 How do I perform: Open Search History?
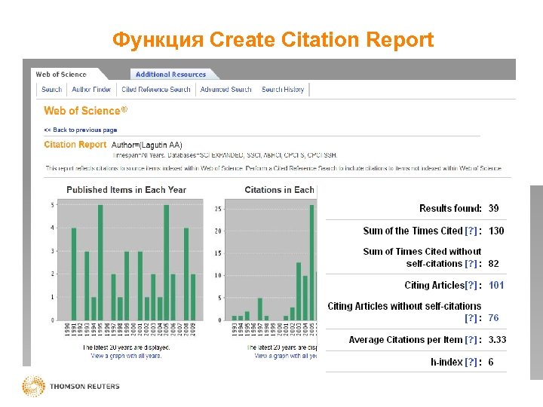pyautogui.click(x=283, y=90)
